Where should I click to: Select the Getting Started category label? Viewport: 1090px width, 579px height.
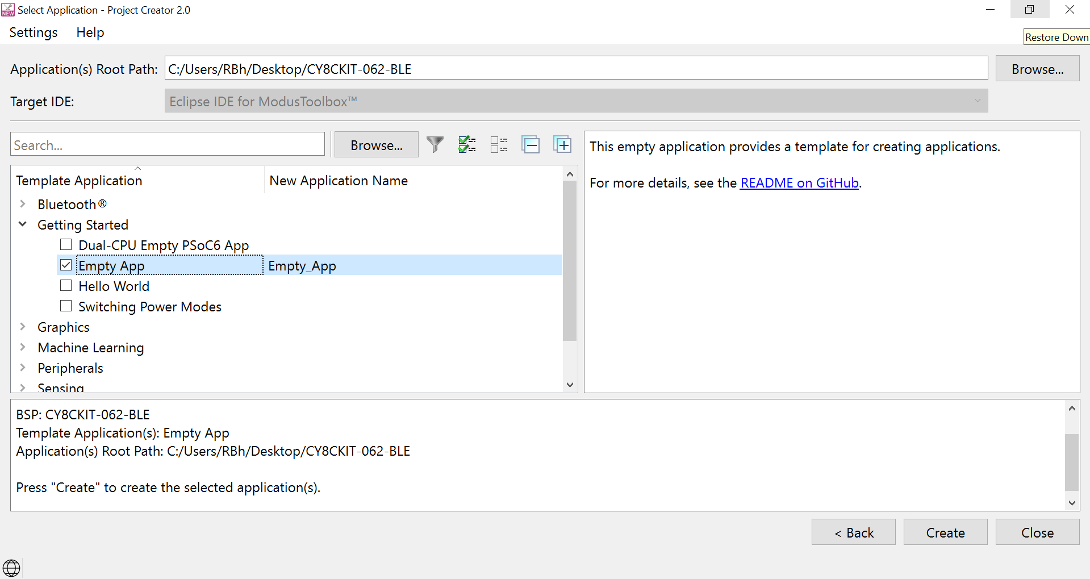click(x=83, y=224)
